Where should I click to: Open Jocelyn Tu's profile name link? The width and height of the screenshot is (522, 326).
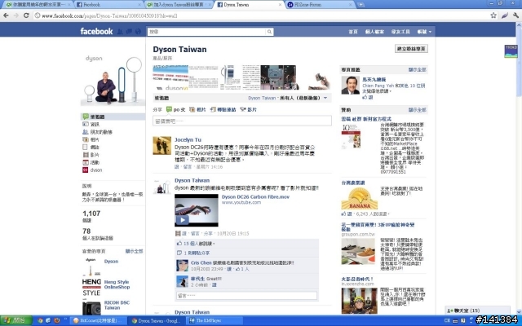(188, 139)
